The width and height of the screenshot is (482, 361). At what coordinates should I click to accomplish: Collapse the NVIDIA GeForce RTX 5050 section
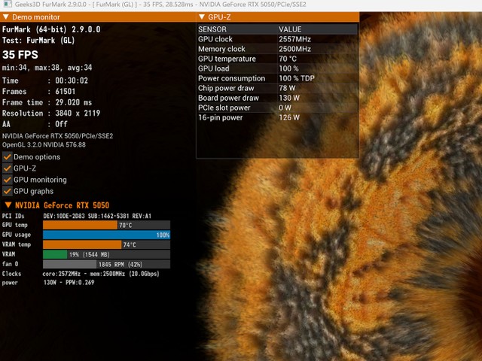point(8,205)
